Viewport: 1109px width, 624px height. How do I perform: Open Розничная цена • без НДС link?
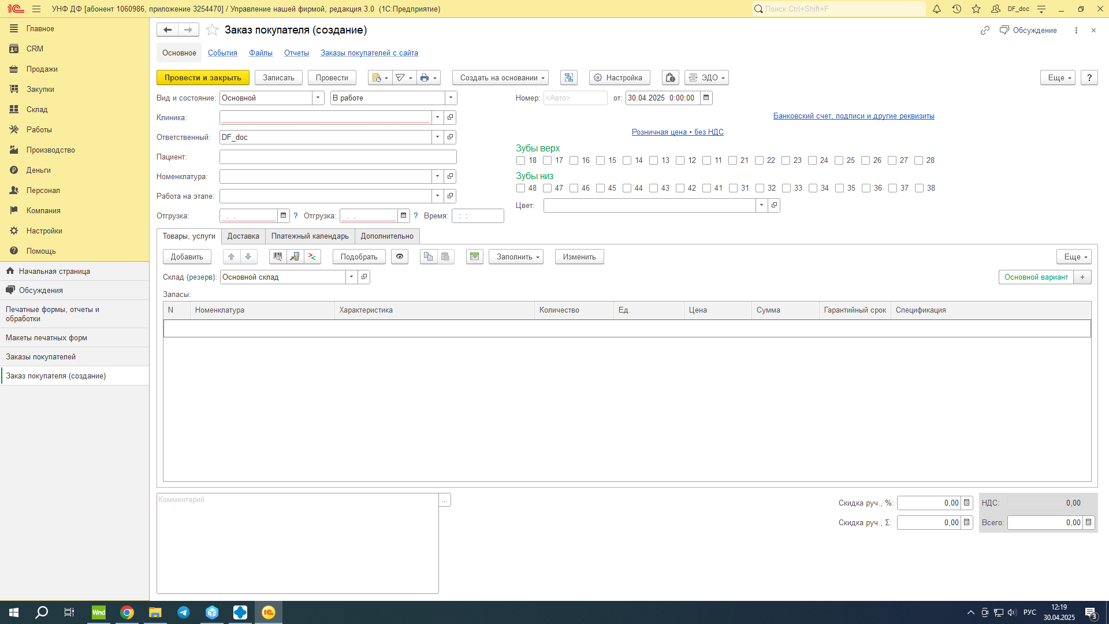[678, 132]
